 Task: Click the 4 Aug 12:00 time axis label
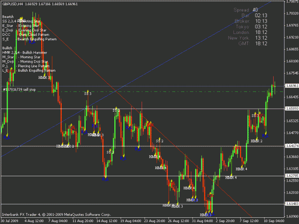coord(34,221)
